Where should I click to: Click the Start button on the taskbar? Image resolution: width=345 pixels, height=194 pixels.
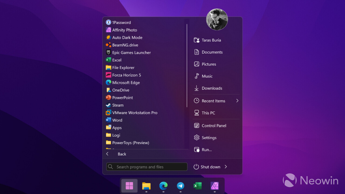129,186
